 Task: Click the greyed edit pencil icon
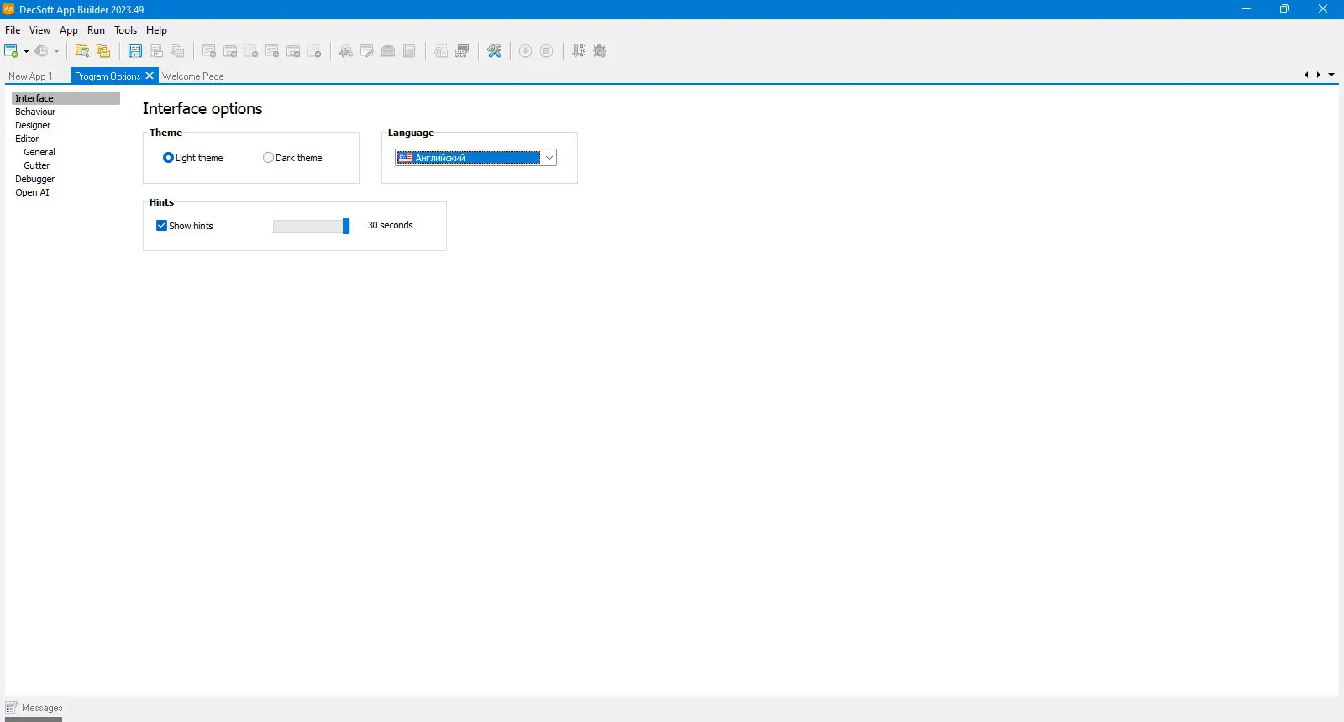click(x=367, y=51)
